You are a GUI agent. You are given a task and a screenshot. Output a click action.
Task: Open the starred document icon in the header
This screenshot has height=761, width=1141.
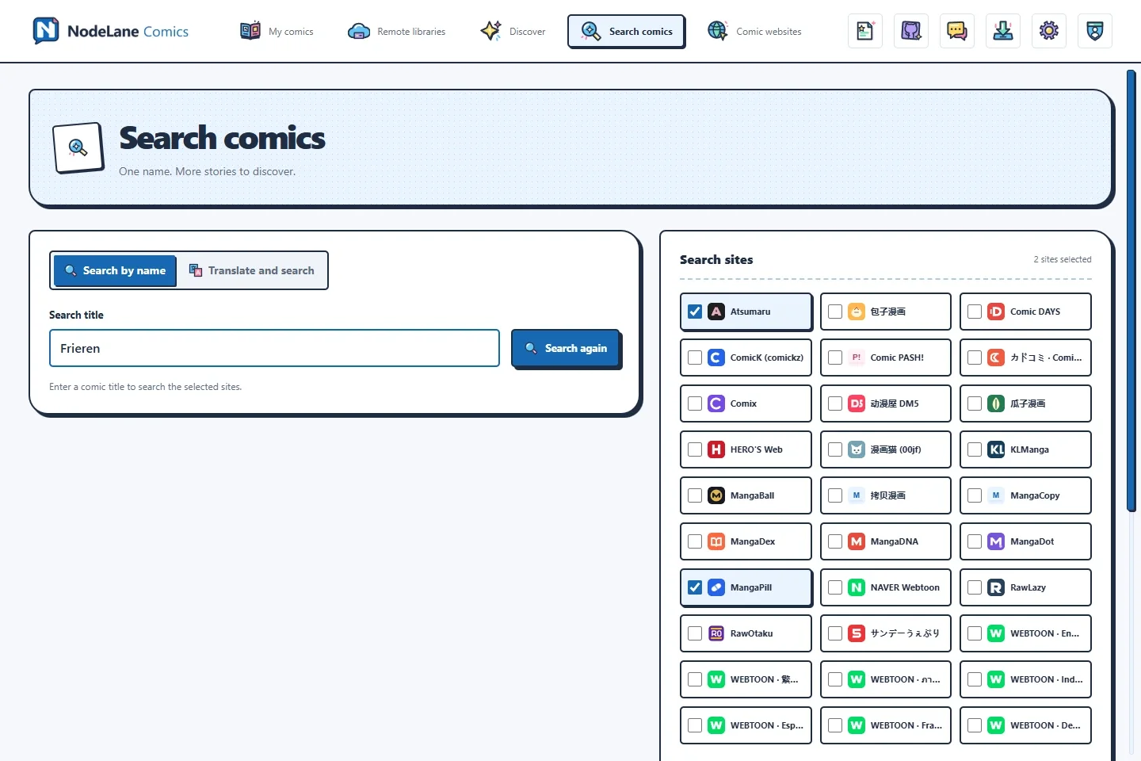[865, 31]
